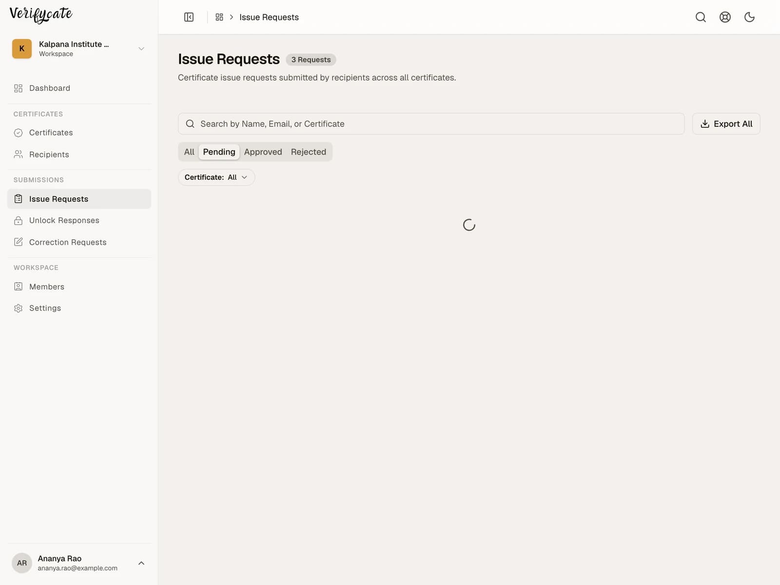Click the magnifier icon inside the search field
This screenshot has width=780, height=585.
pyautogui.click(x=190, y=124)
